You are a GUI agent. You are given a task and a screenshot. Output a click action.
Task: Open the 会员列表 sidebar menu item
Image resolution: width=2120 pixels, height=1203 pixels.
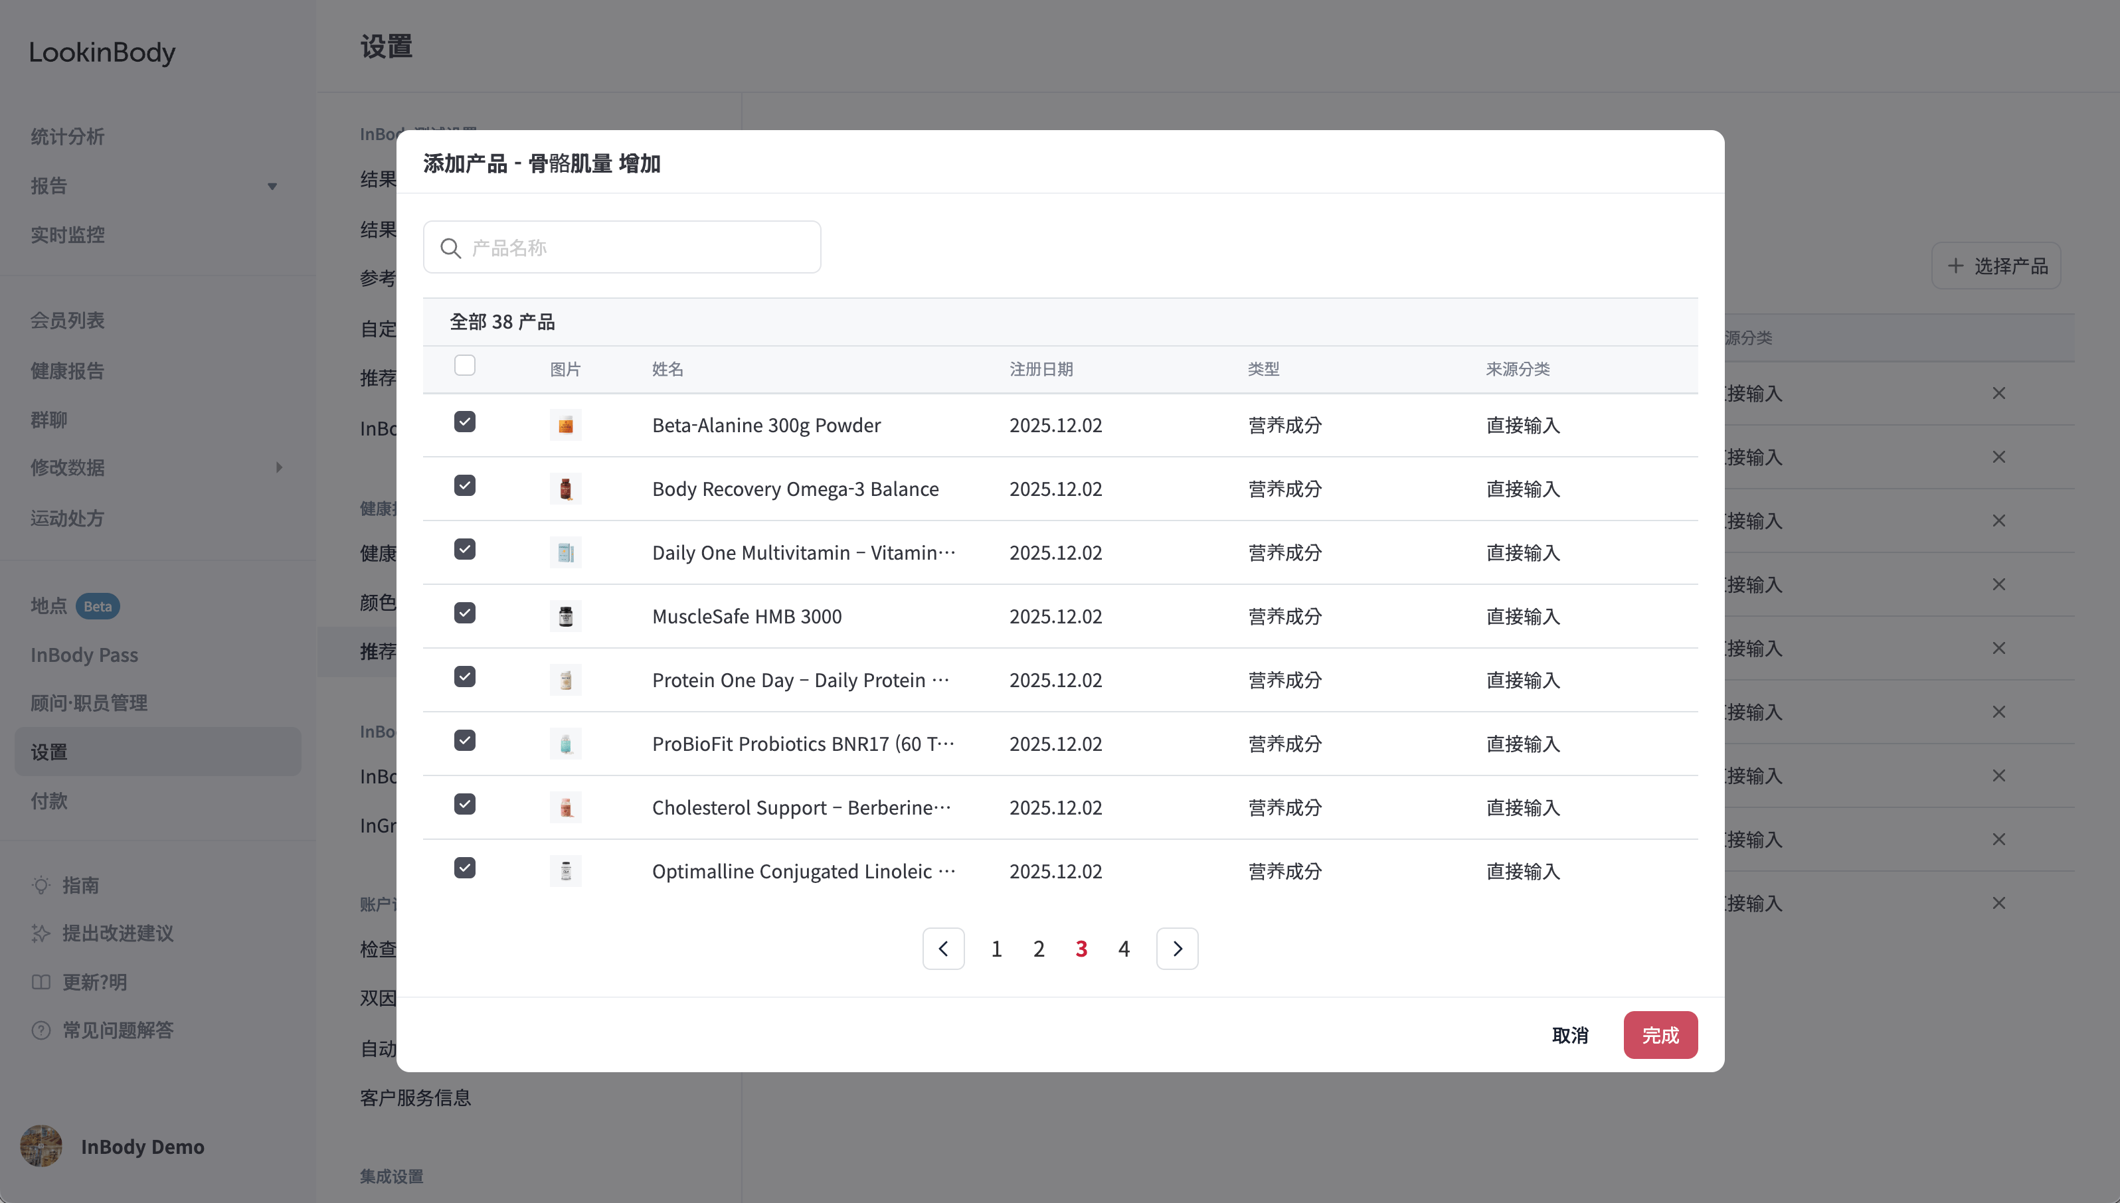click(x=68, y=321)
